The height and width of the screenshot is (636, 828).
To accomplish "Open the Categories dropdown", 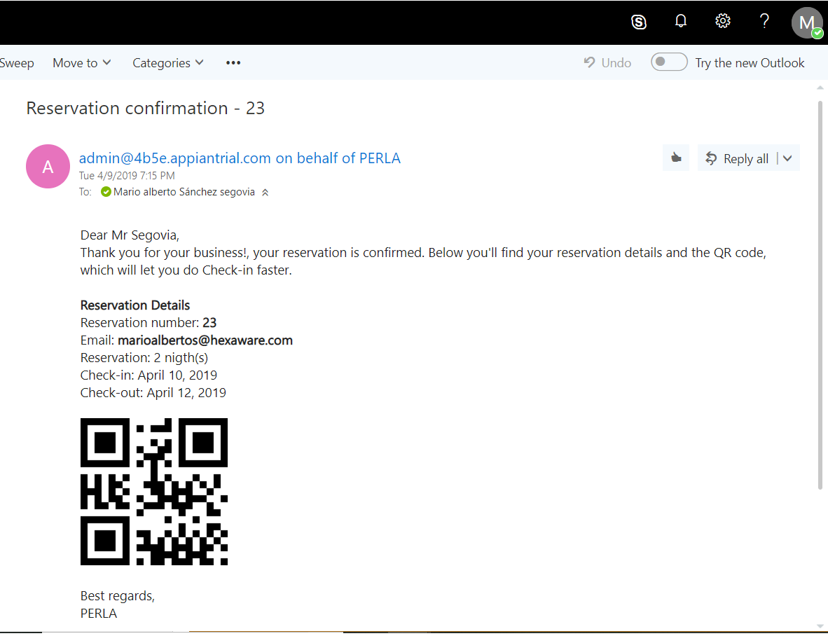I will coord(168,63).
